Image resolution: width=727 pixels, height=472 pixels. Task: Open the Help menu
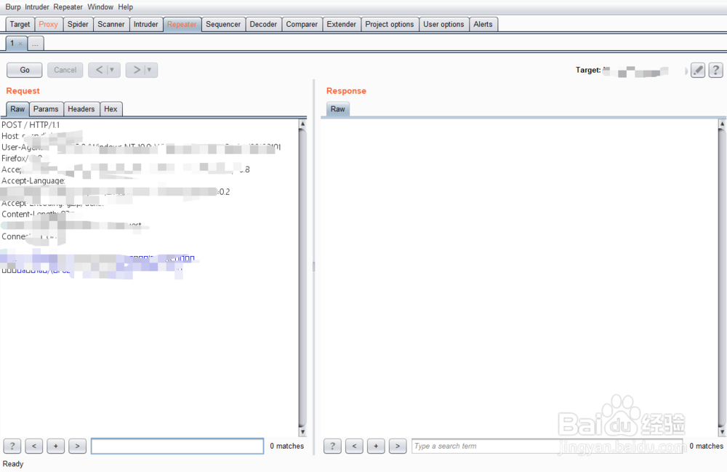[x=125, y=7]
